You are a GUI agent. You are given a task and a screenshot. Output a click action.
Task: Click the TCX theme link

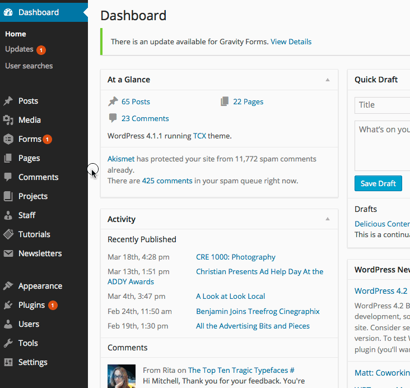(199, 136)
